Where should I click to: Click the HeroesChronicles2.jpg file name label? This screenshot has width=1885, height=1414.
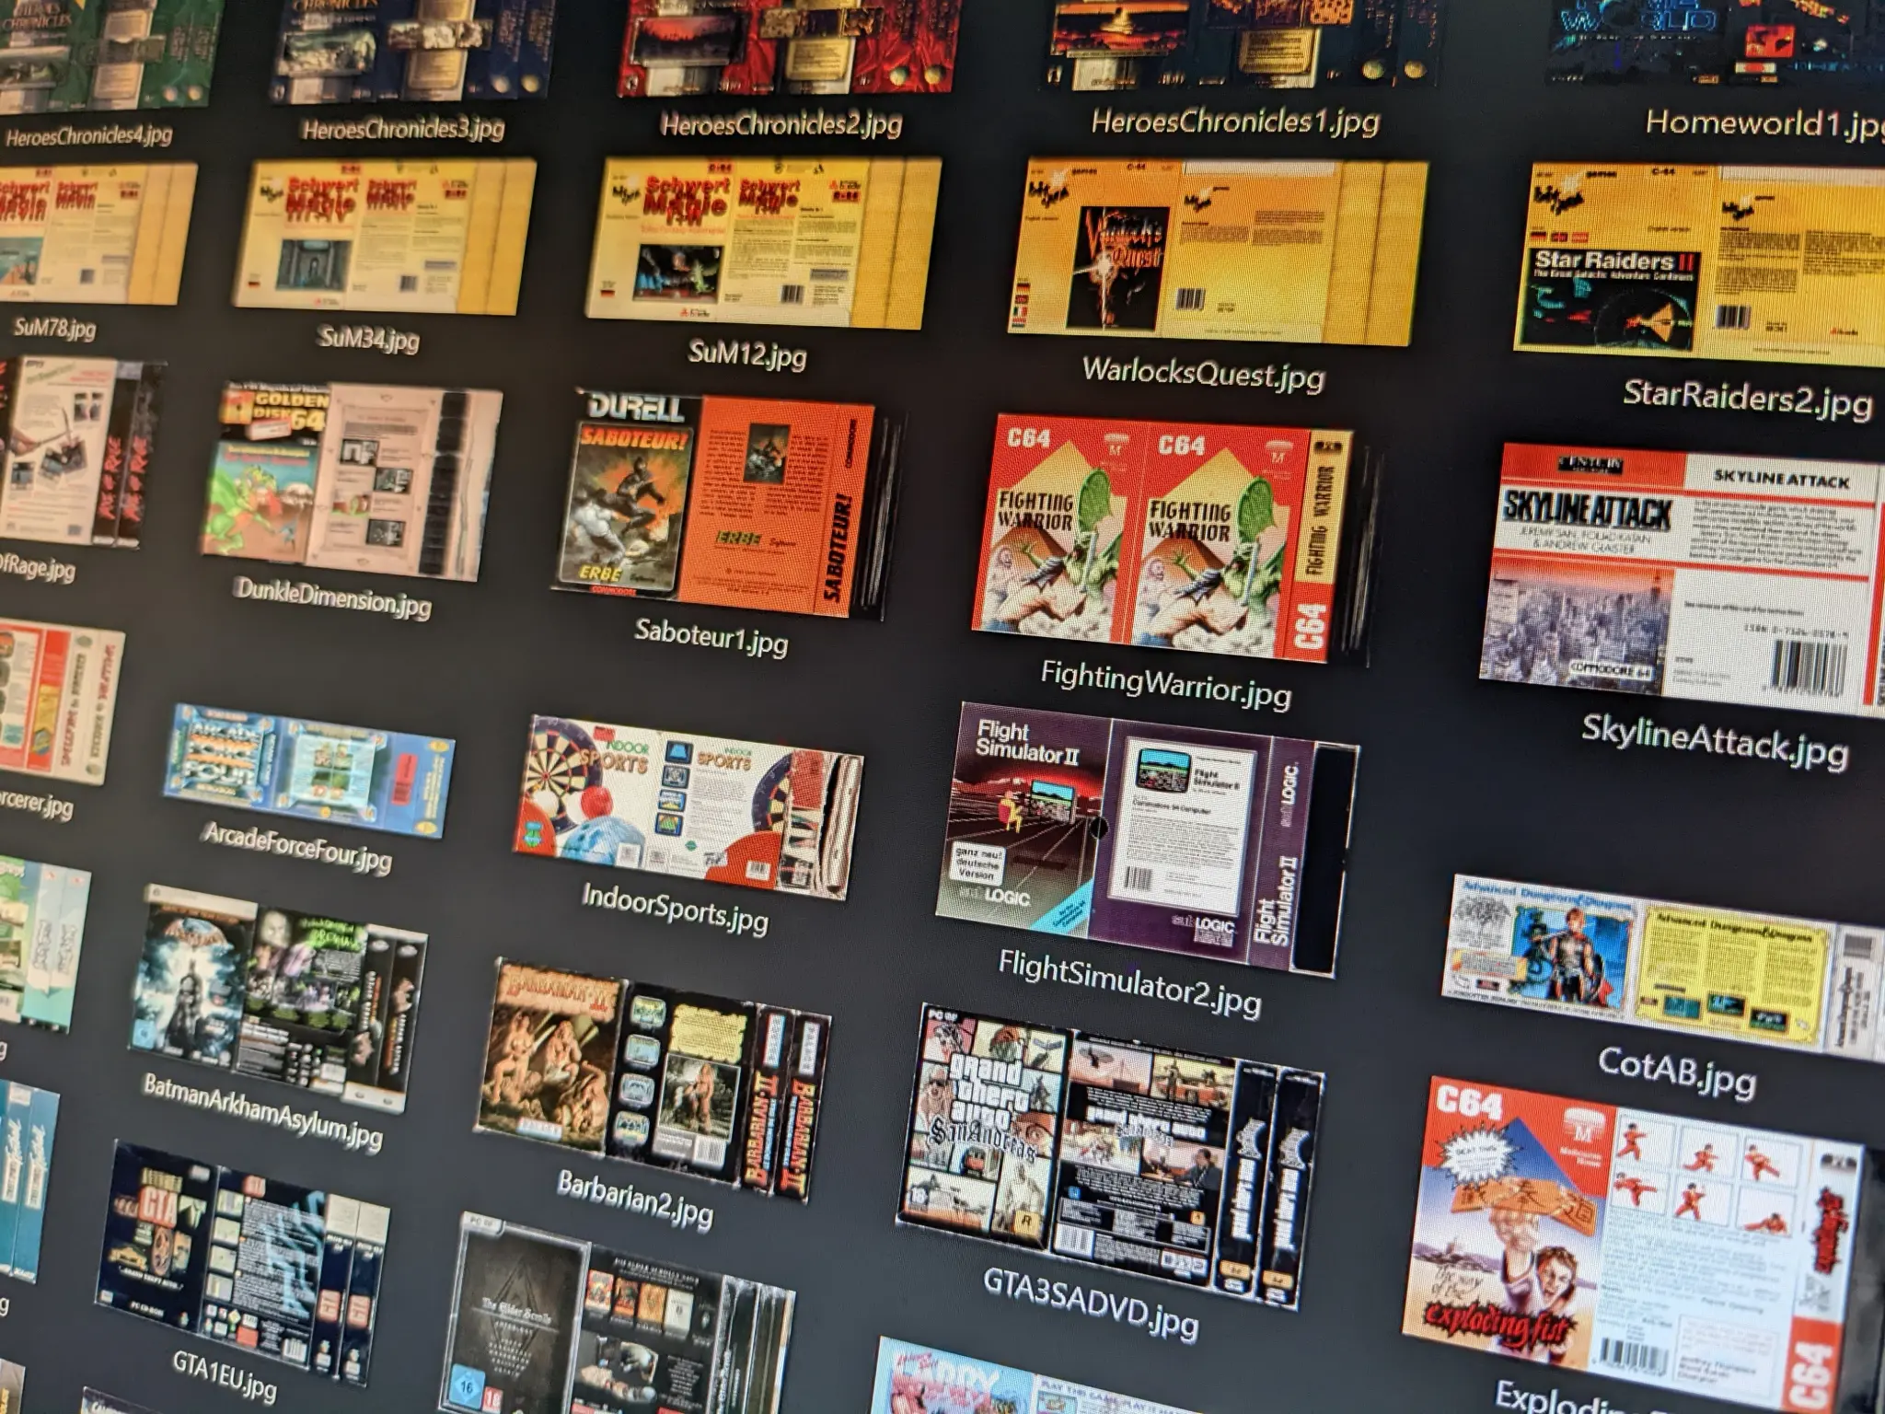[x=781, y=124]
